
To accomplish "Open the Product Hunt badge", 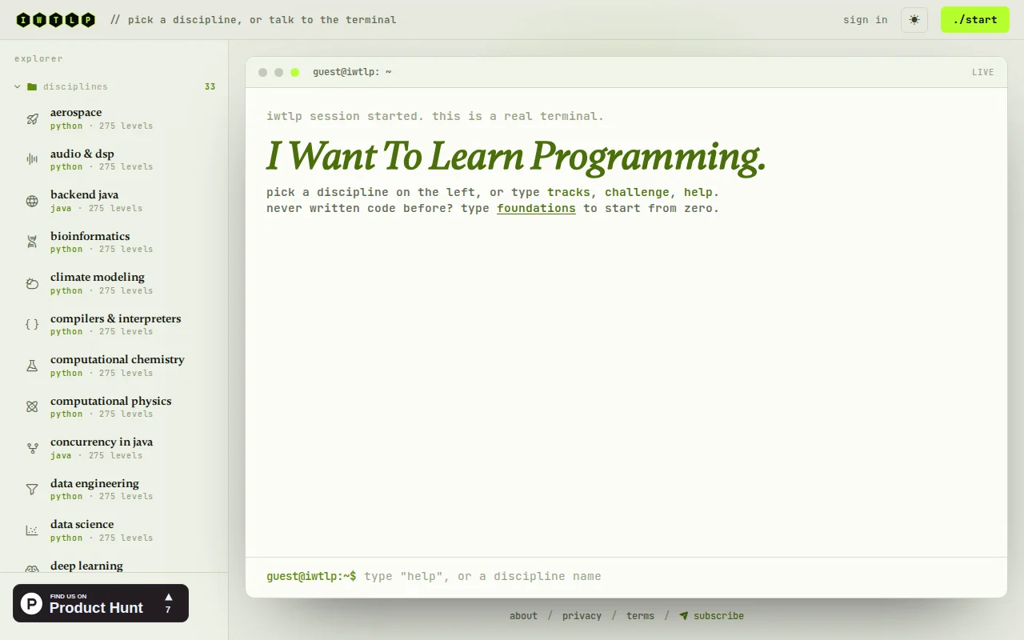I will coord(101,603).
